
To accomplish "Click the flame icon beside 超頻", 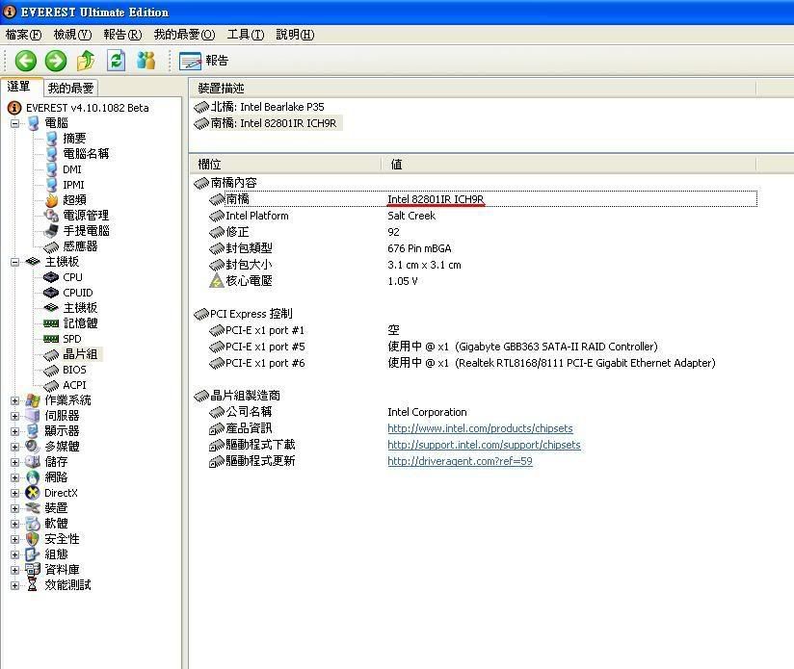I will coord(52,200).
